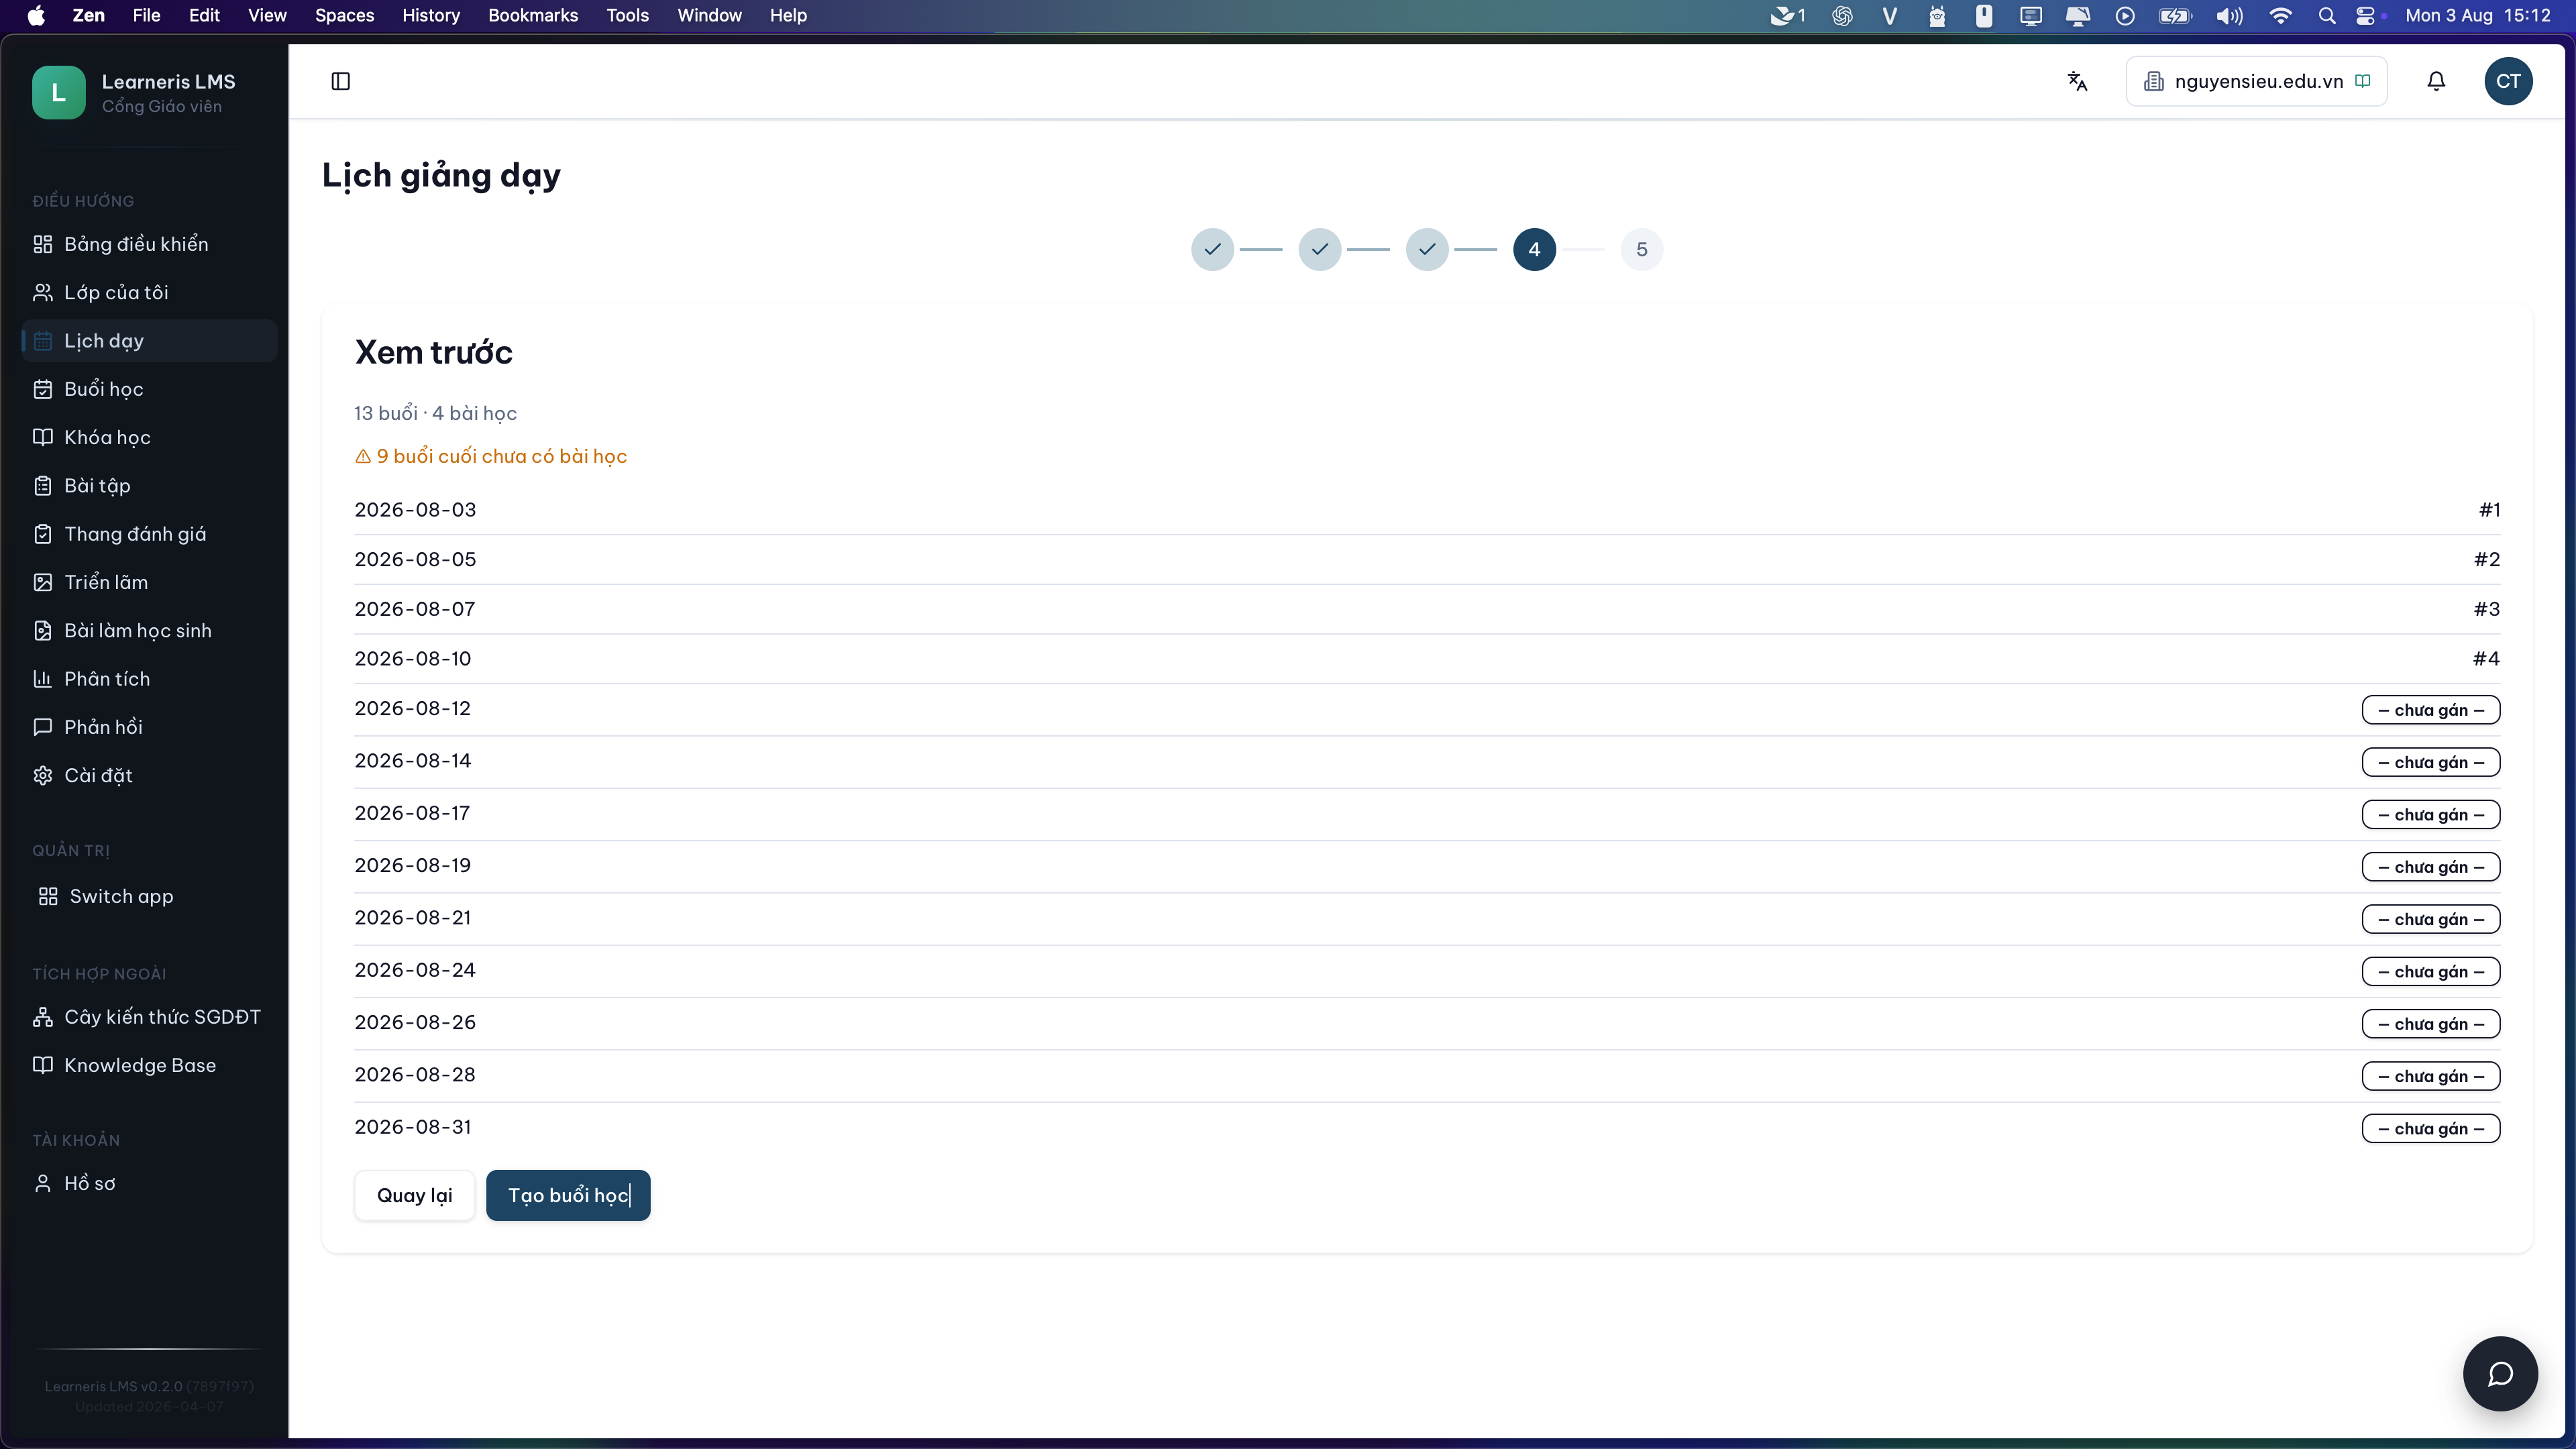The width and height of the screenshot is (2576, 1449).
Task: Open Knowledge Base in sidebar
Action: (x=149, y=1065)
